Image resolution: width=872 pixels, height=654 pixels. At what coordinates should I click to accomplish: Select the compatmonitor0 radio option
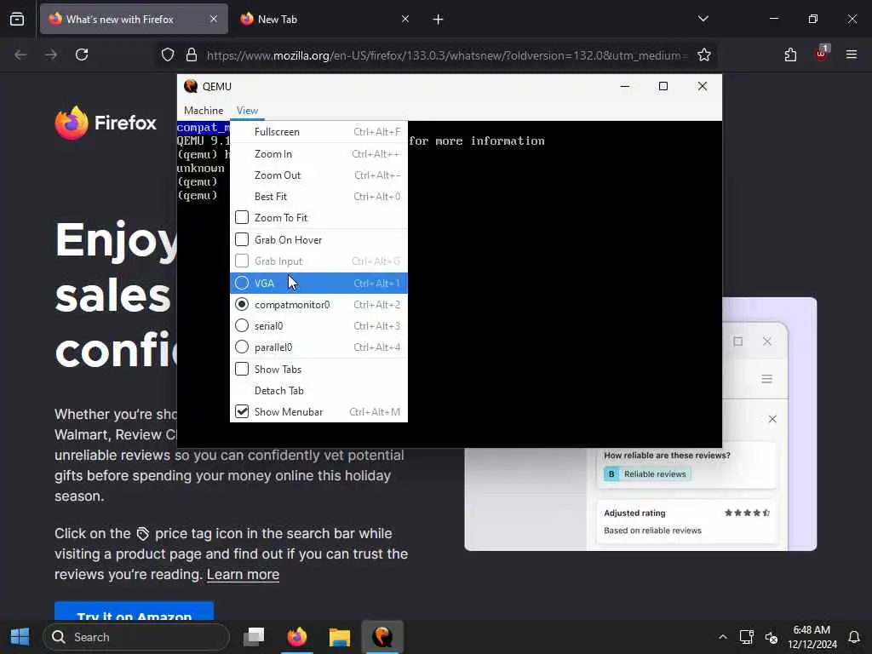pos(242,304)
